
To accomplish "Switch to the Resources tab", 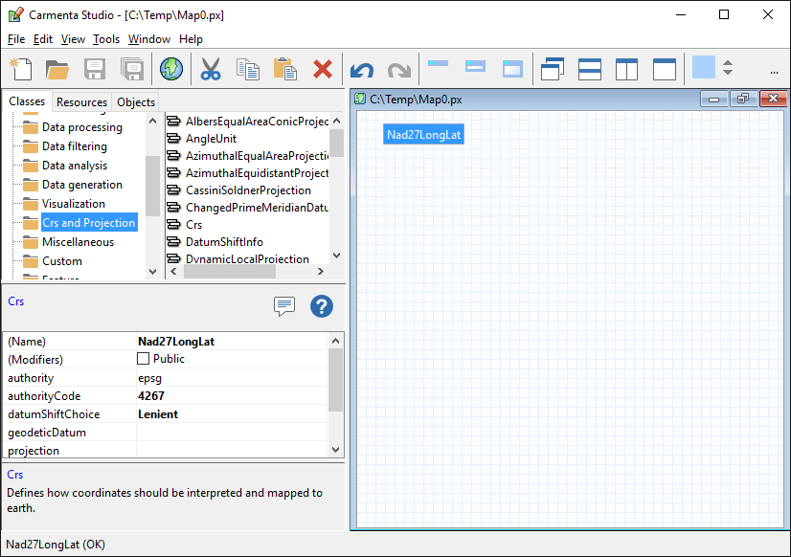I will coord(81,102).
